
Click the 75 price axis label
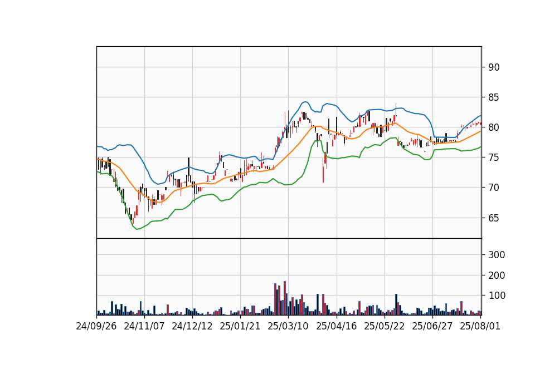pyautogui.click(x=494, y=157)
